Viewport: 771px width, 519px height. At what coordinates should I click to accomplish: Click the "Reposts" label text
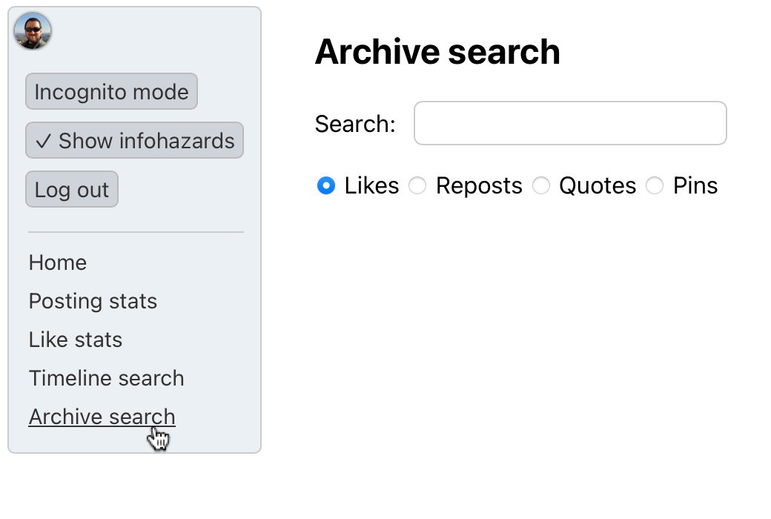pyautogui.click(x=479, y=185)
